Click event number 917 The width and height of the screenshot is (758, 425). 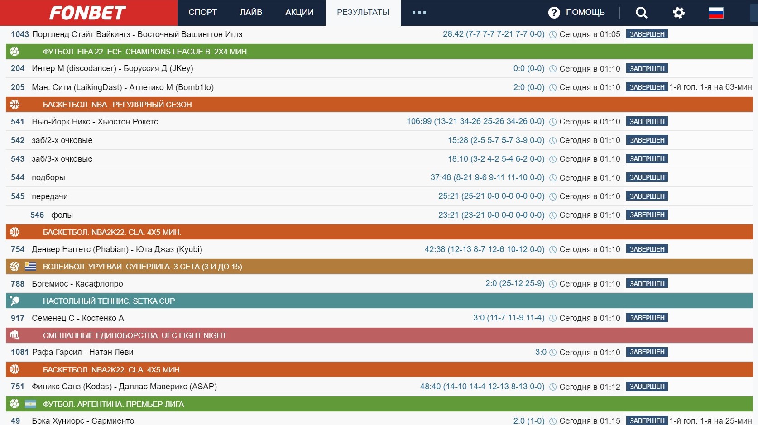(18, 318)
